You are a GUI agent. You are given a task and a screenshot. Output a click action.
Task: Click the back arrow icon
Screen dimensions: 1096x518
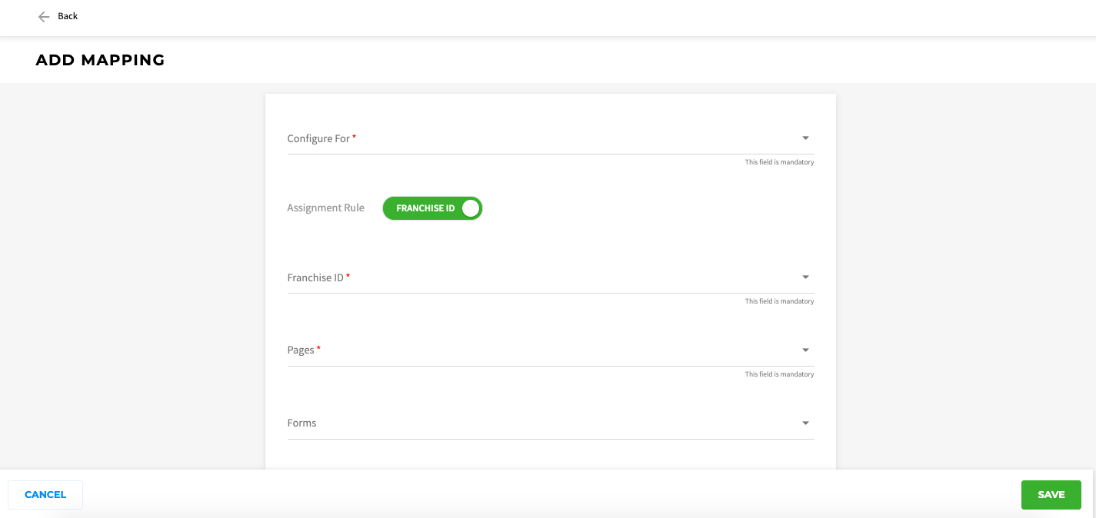44,17
